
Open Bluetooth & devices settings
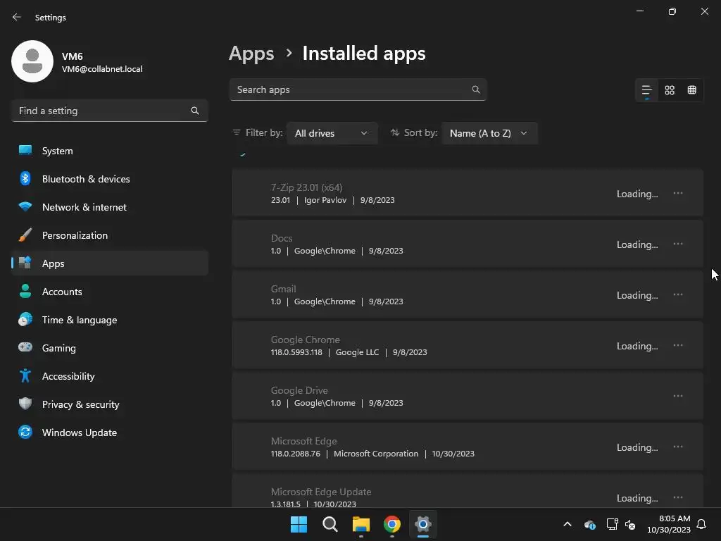pos(86,179)
